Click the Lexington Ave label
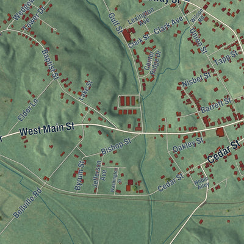Viewport: 244px width, 244px height. click(x=142, y=17)
